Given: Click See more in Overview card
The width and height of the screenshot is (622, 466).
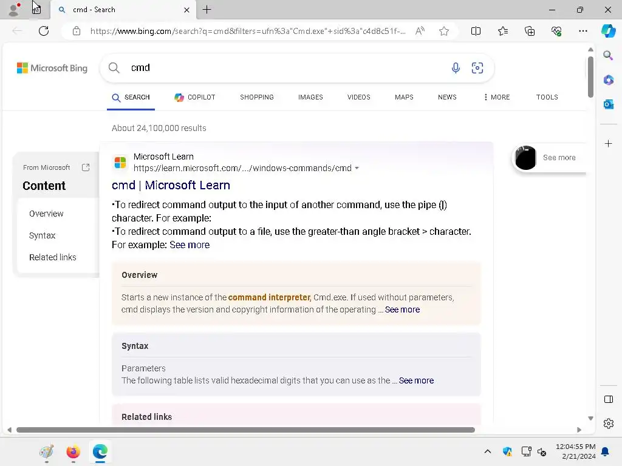Looking at the screenshot, I should click(x=402, y=309).
